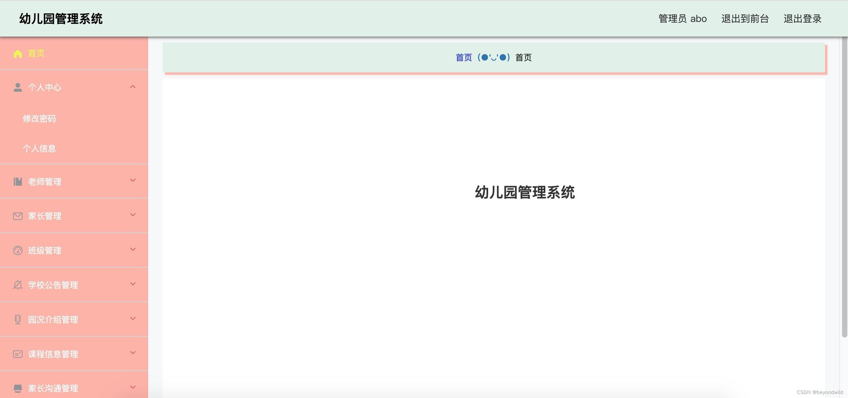The width and height of the screenshot is (848, 398).
Task: Select the person icon beside 个人中心
Action: [18, 87]
